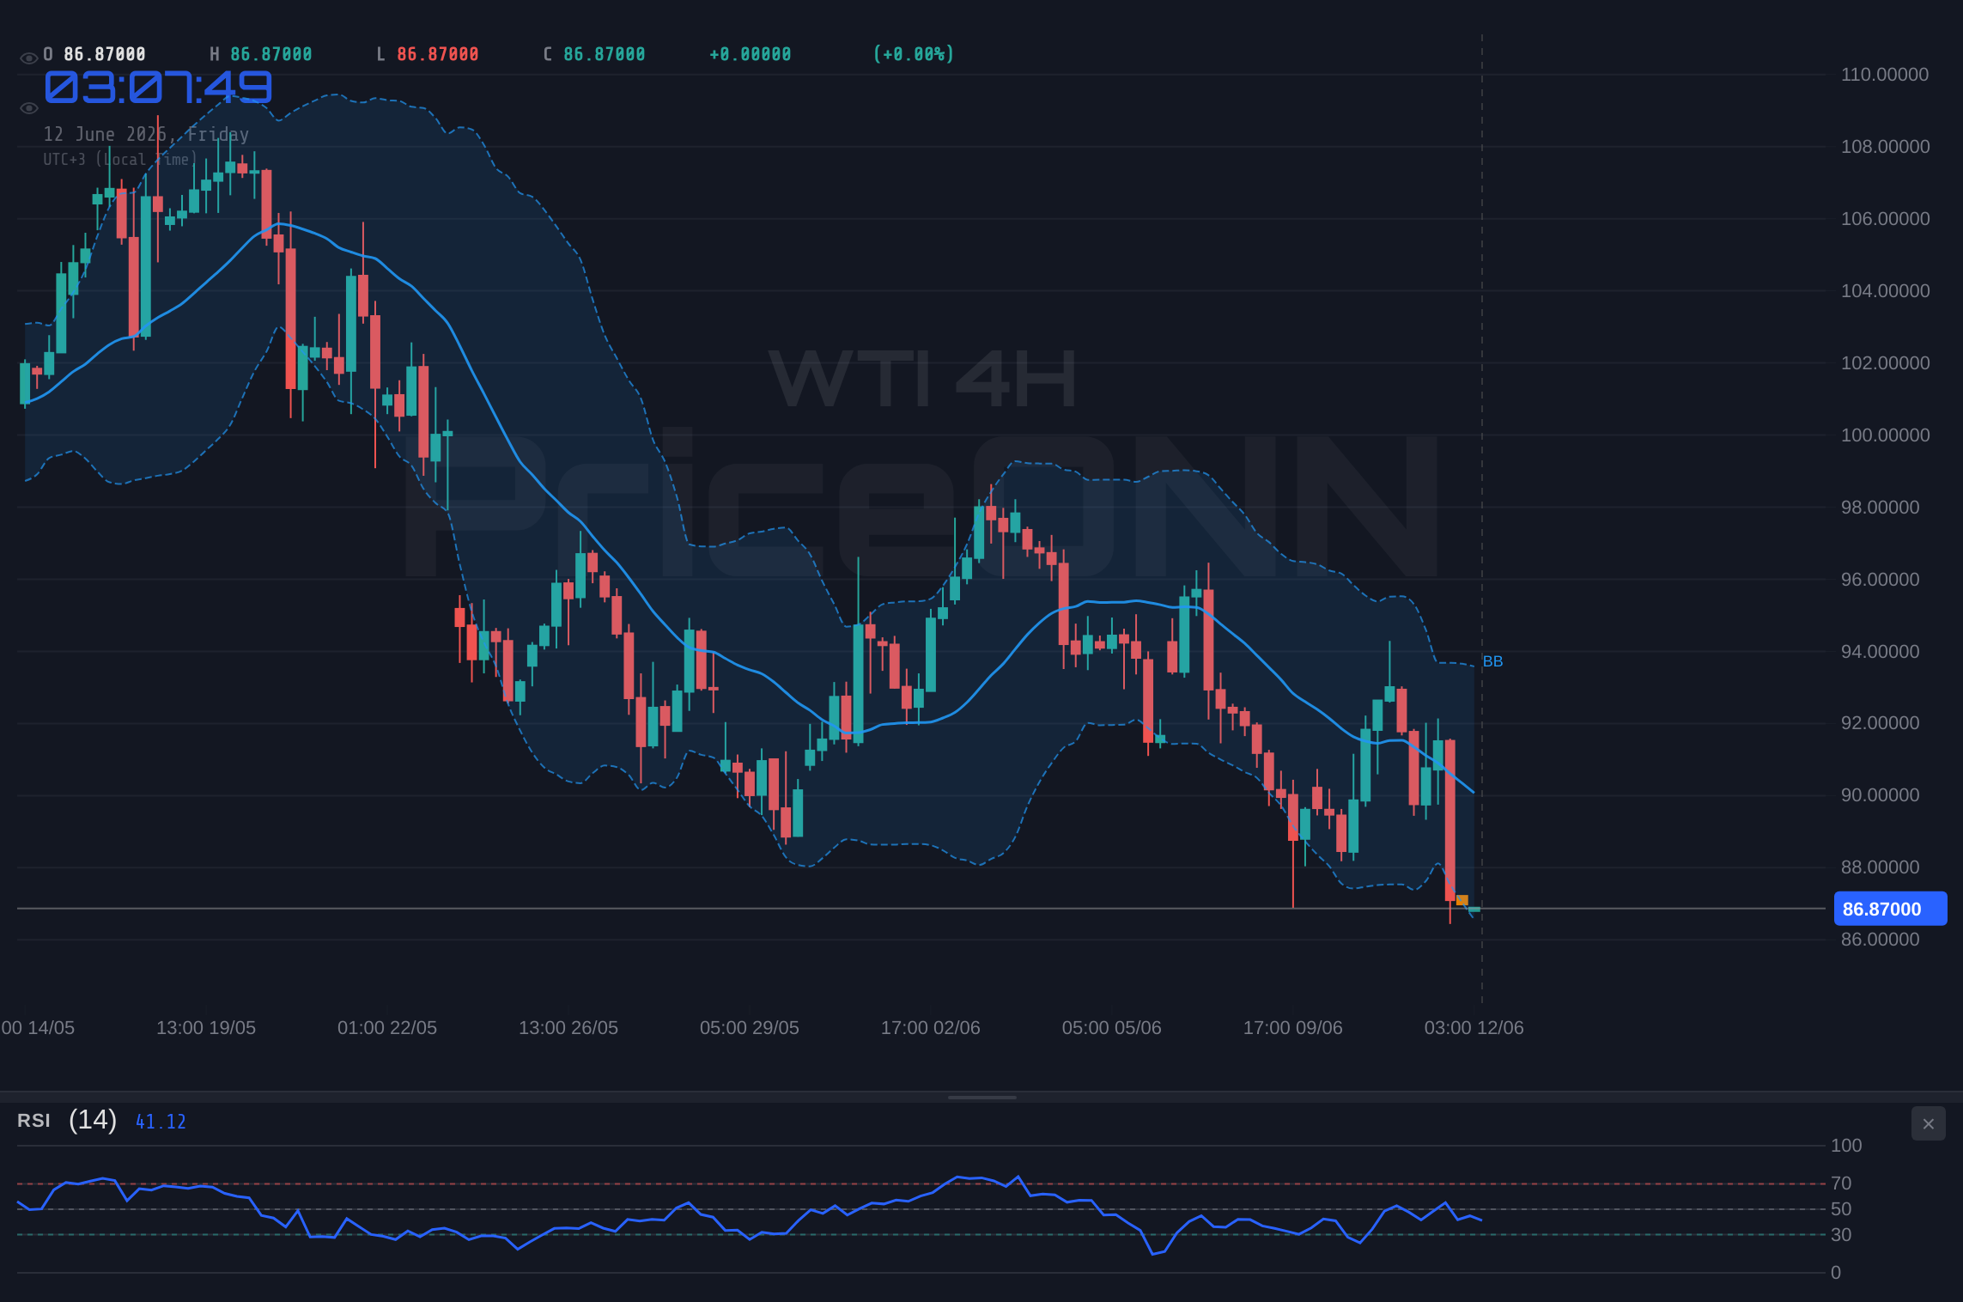Click the low price L 86.87000

coord(428,54)
